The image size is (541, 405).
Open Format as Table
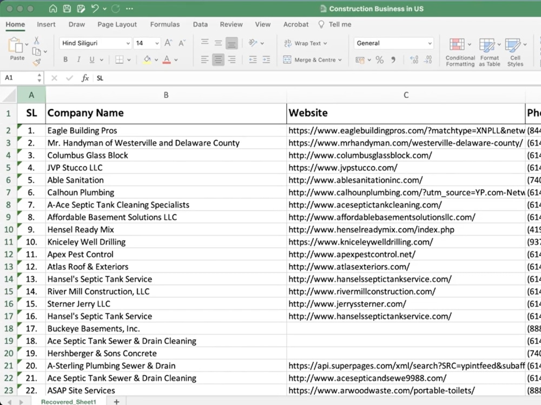[489, 52]
